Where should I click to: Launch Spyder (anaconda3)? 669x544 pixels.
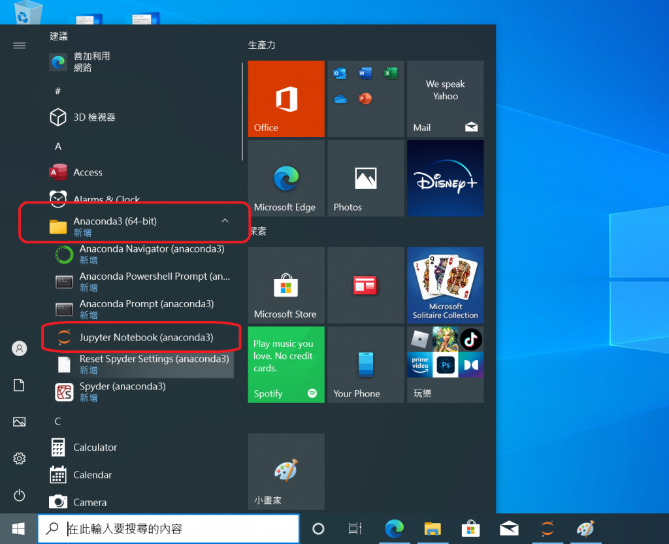click(141, 391)
